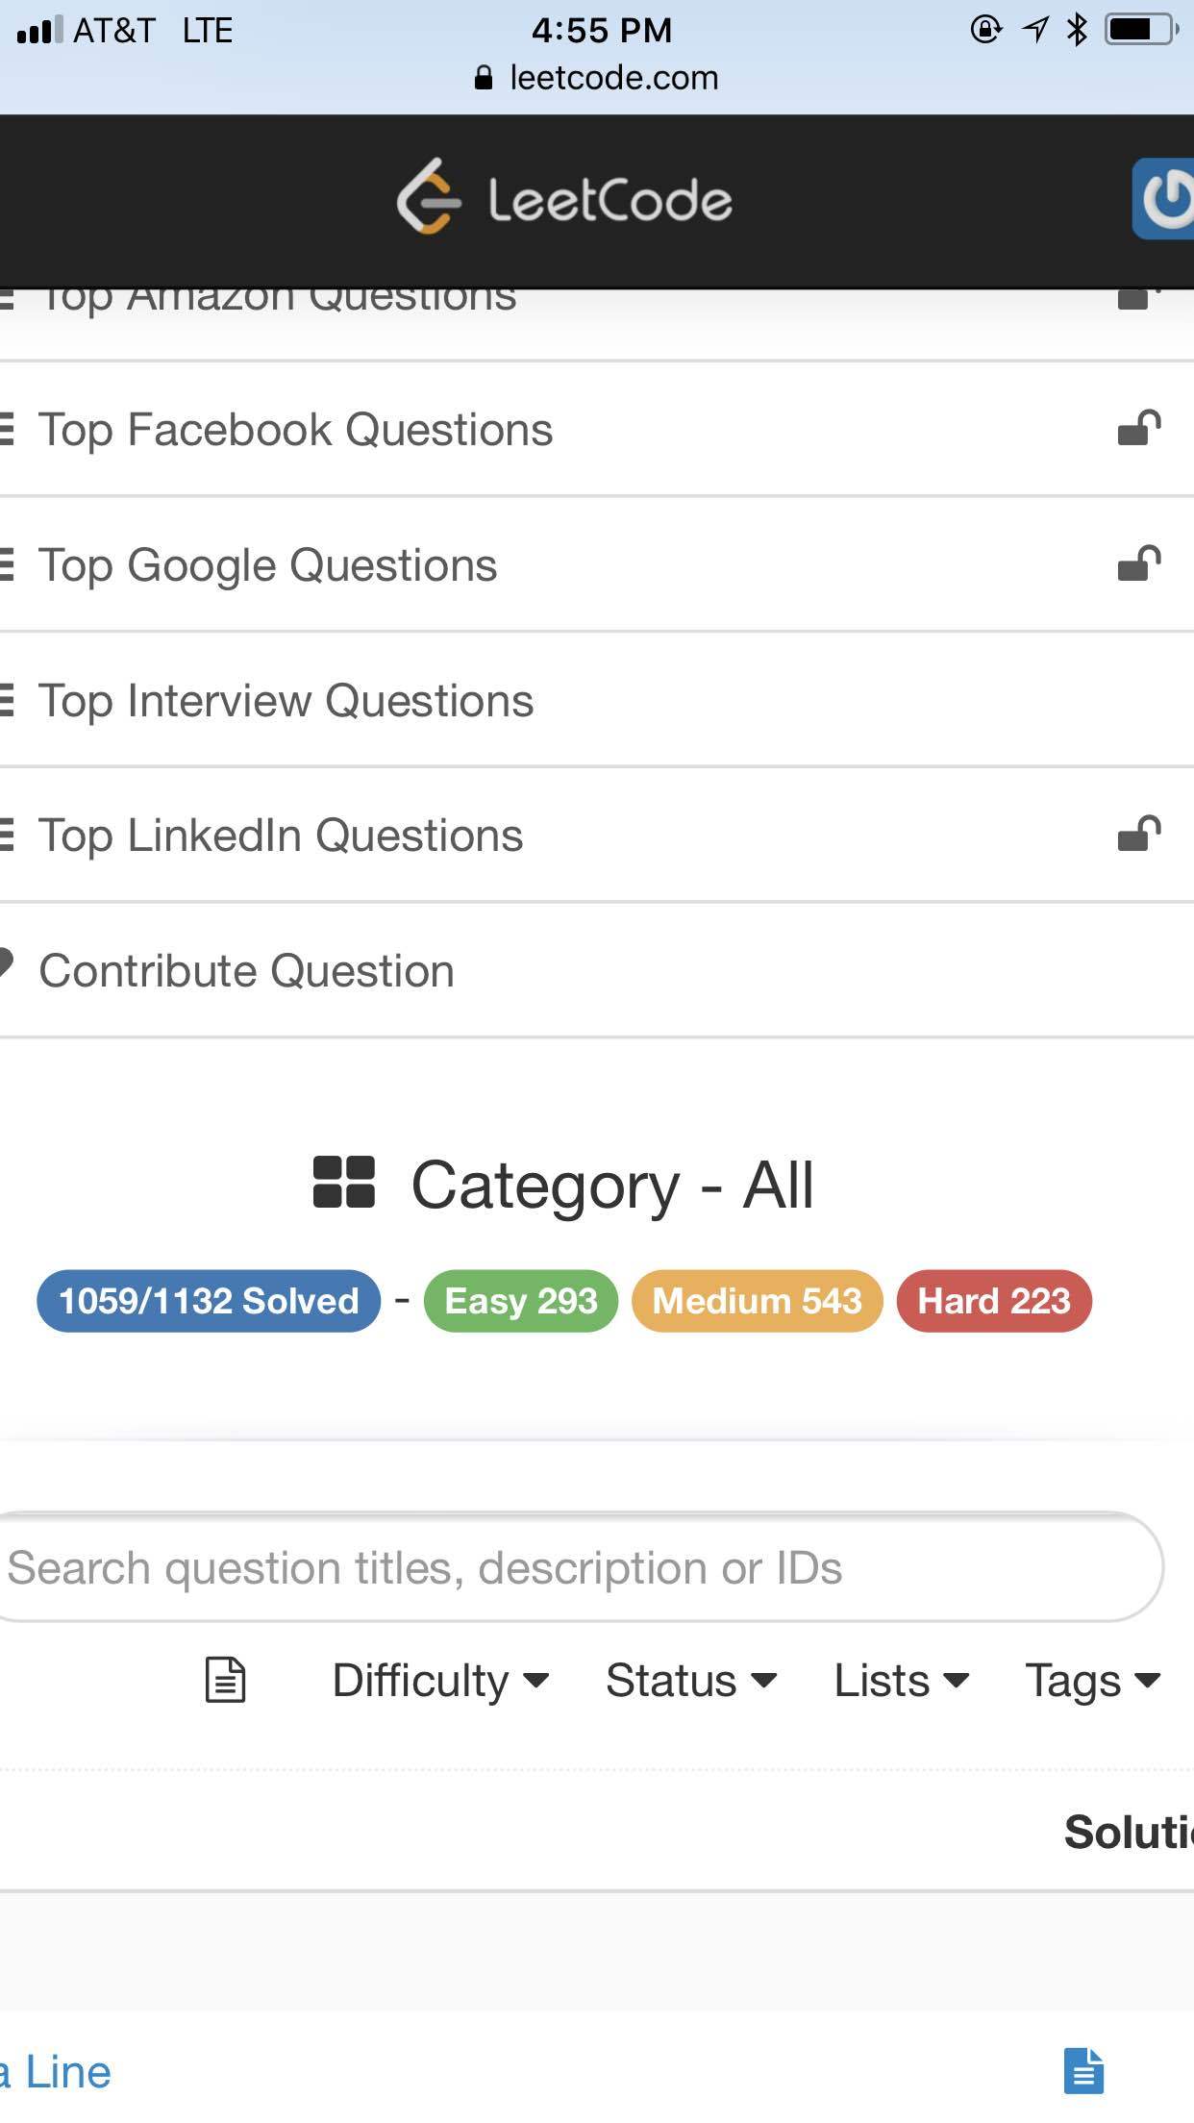The image size is (1194, 2123).
Task: Click the orange Medium 543 badge
Action: coord(758,1301)
